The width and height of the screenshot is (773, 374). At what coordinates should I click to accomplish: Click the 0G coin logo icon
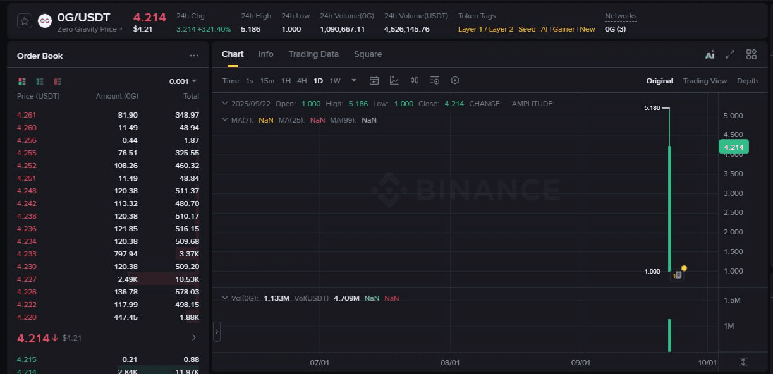(45, 21)
